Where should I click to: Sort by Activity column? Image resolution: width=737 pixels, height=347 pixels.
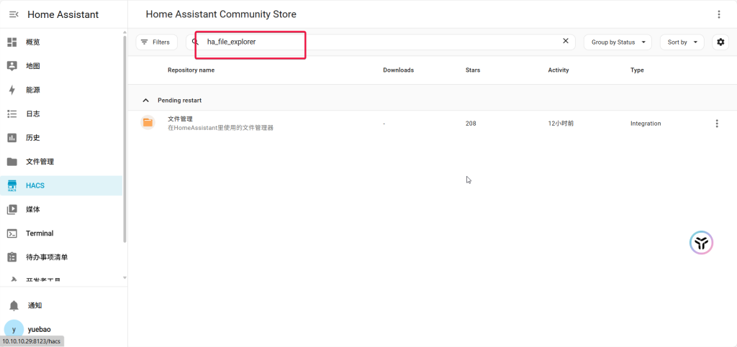[558, 70]
